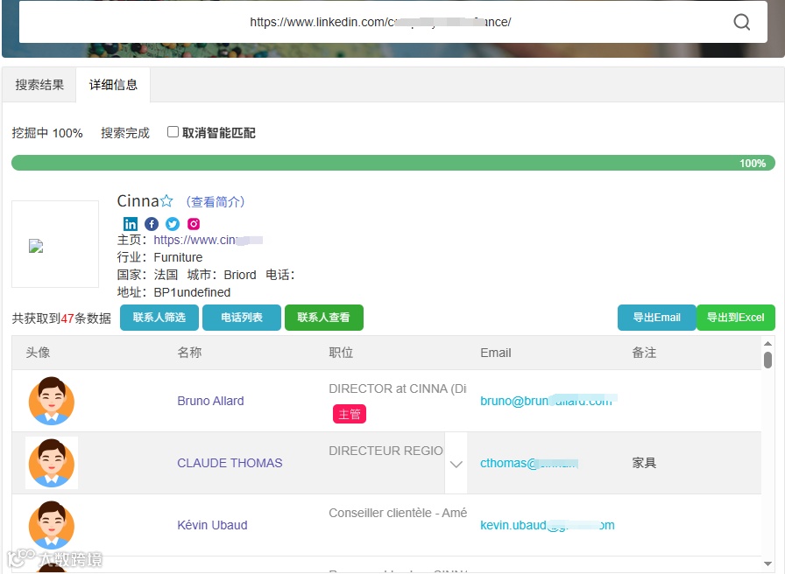Switch to the 搜索结果 tab
Screen dimensions: 785x574
click(x=39, y=85)
